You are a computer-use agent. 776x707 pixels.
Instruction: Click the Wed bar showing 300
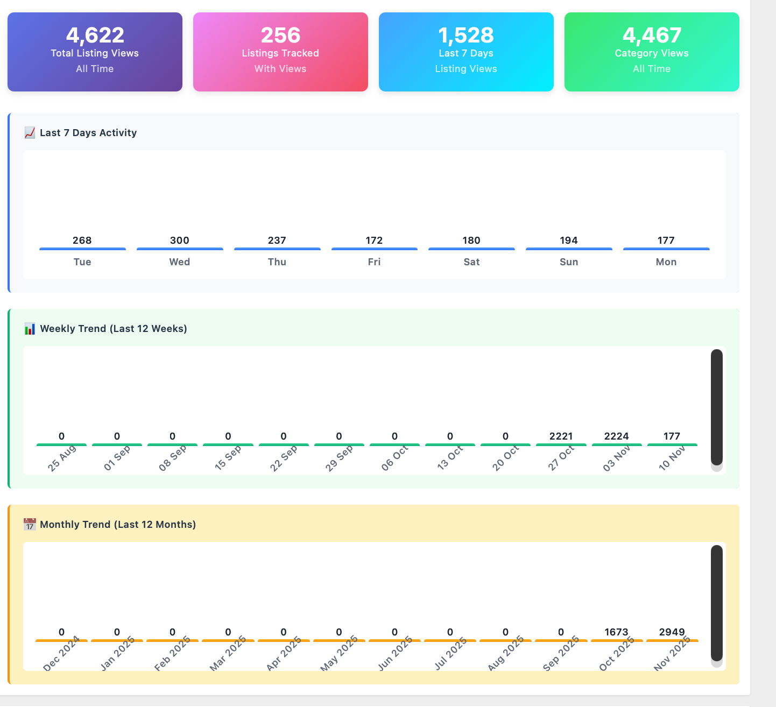tap(180, 249)
